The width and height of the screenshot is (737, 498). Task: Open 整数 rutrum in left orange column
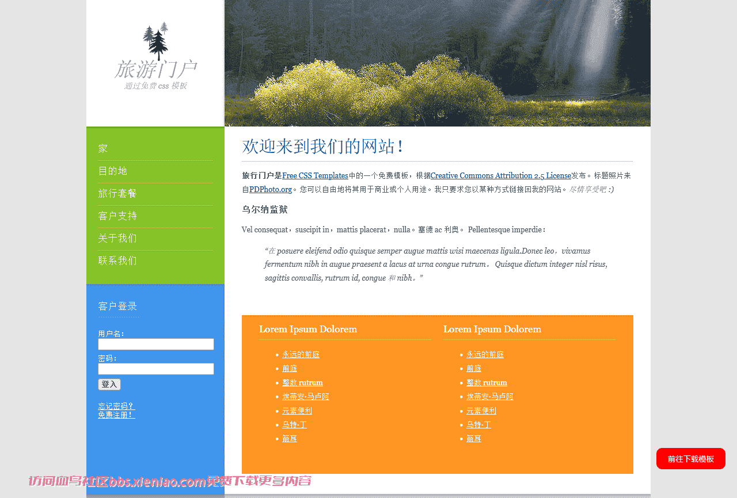coord(302,383)
